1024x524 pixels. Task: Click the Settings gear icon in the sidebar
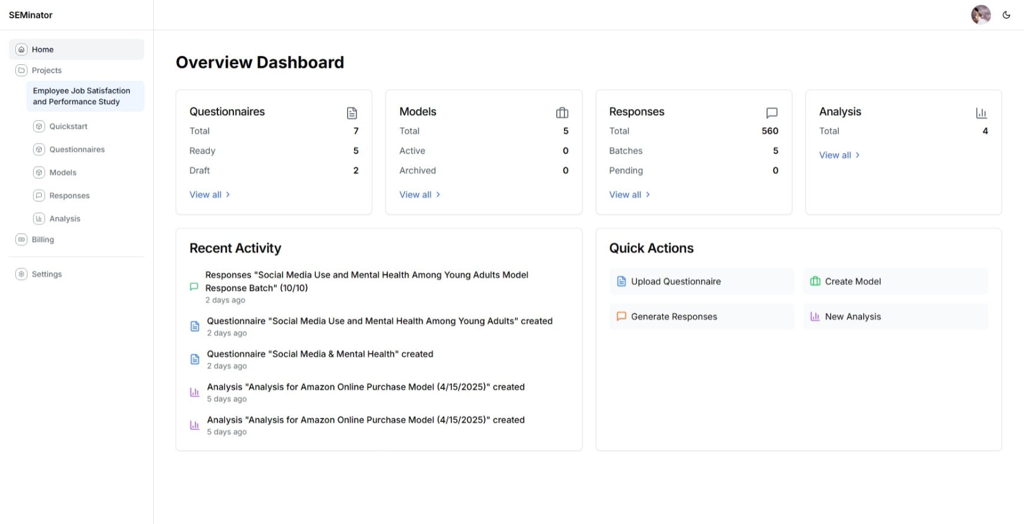[22, 274]
